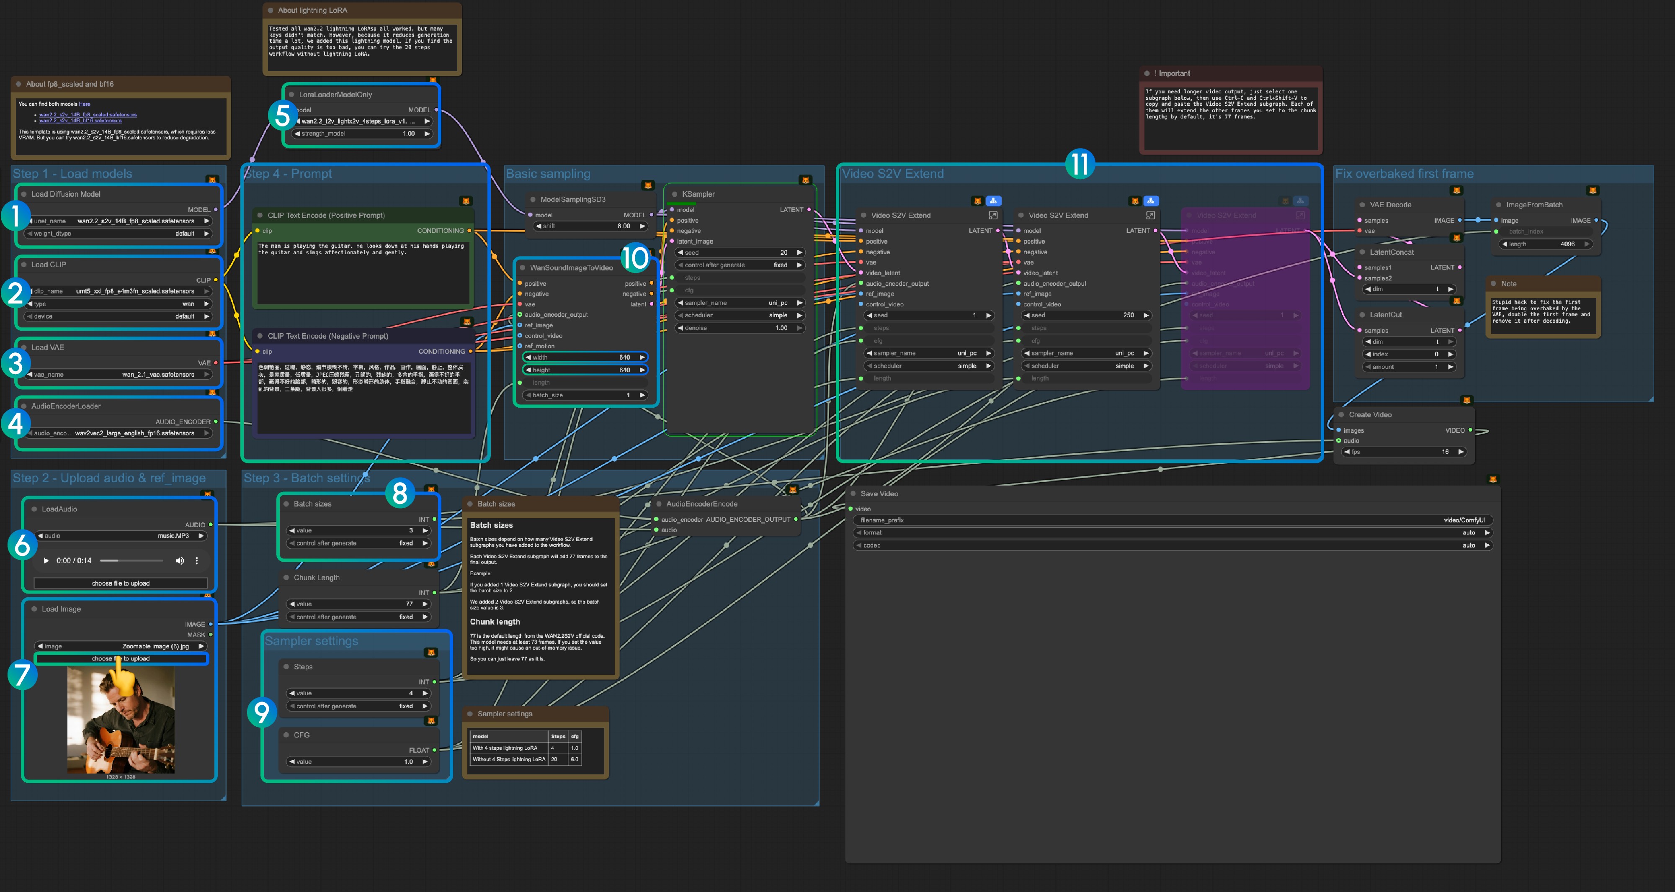The height and width of the screenshot is (892, 1675).
Task: Open the sampler_name dropdown showing uni_pc
Action: (x=740, y=302)
